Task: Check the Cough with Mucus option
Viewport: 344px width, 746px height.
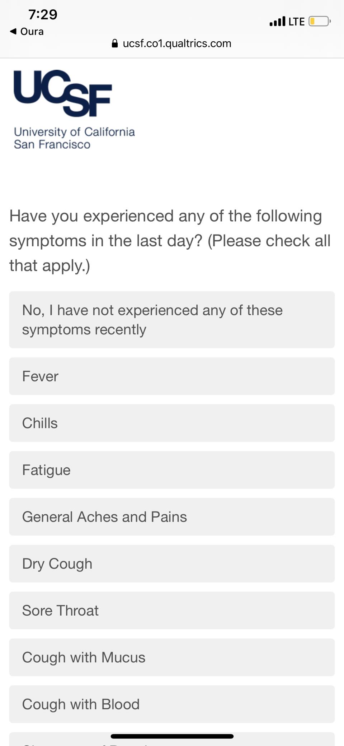Action: [172, 657]
